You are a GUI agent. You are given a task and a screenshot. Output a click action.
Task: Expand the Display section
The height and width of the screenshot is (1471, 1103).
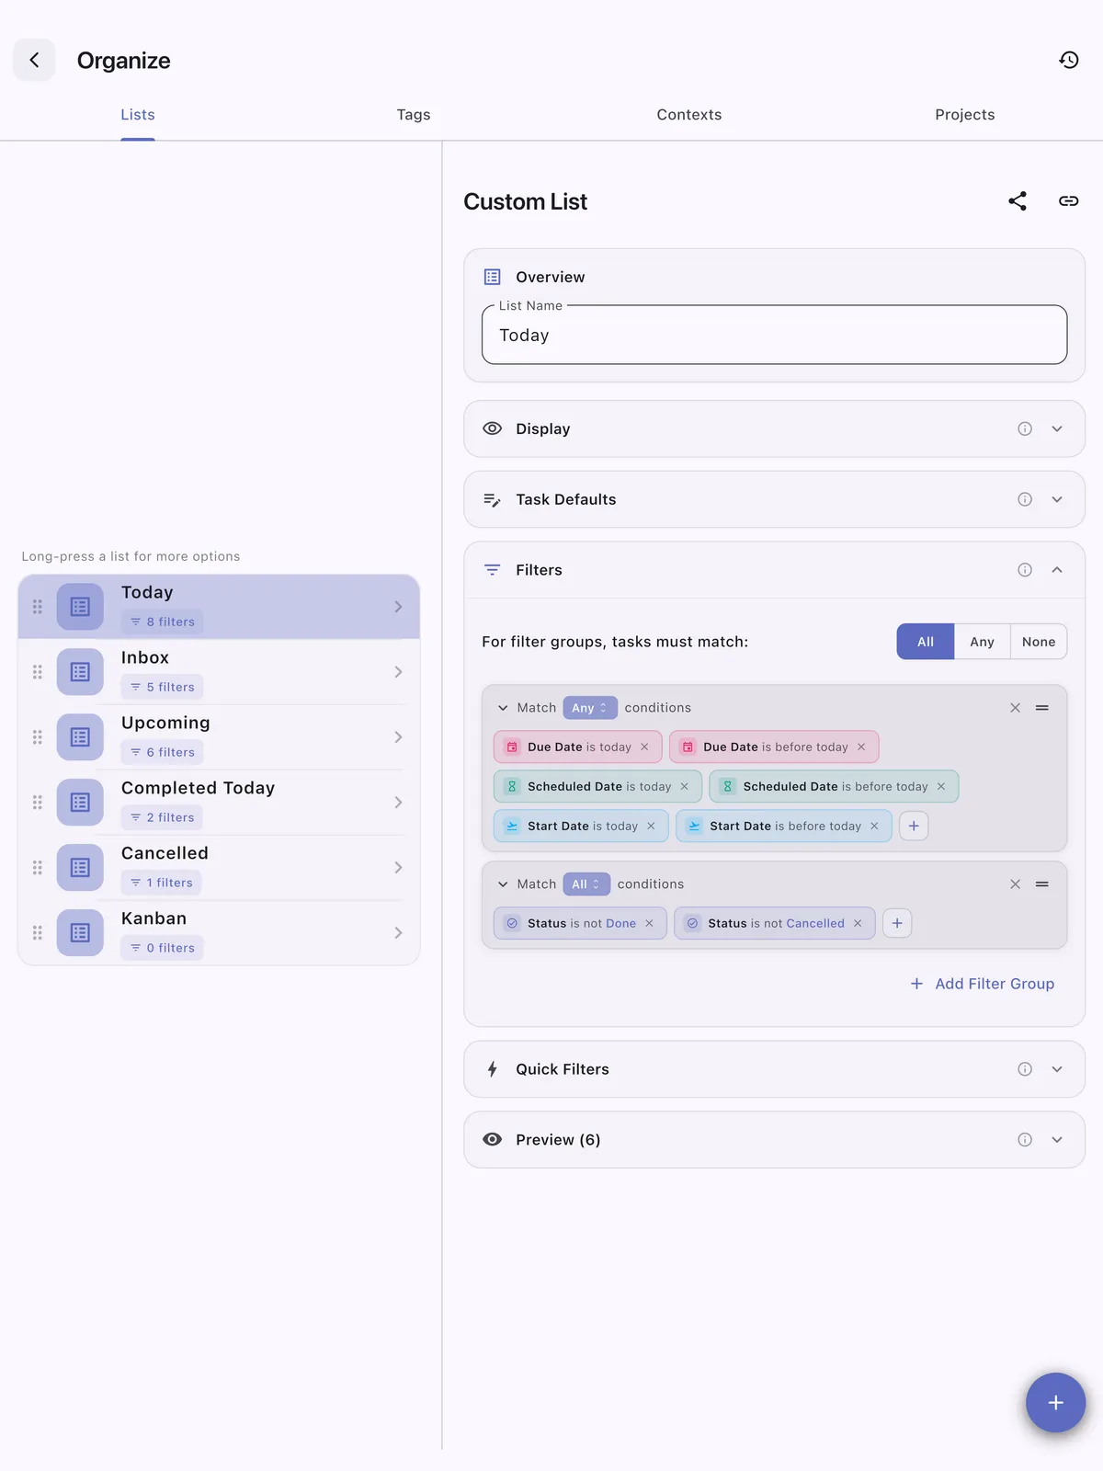pyautogui.click(x=1057, y=428)
